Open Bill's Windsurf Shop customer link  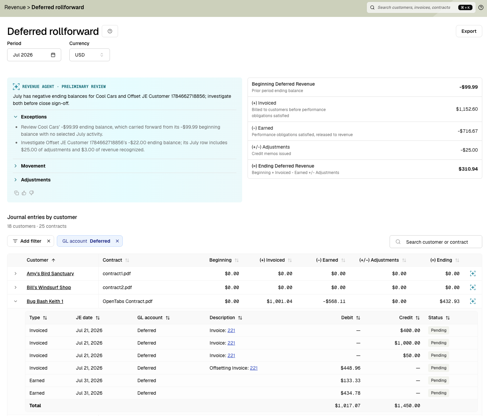point(49,287)
